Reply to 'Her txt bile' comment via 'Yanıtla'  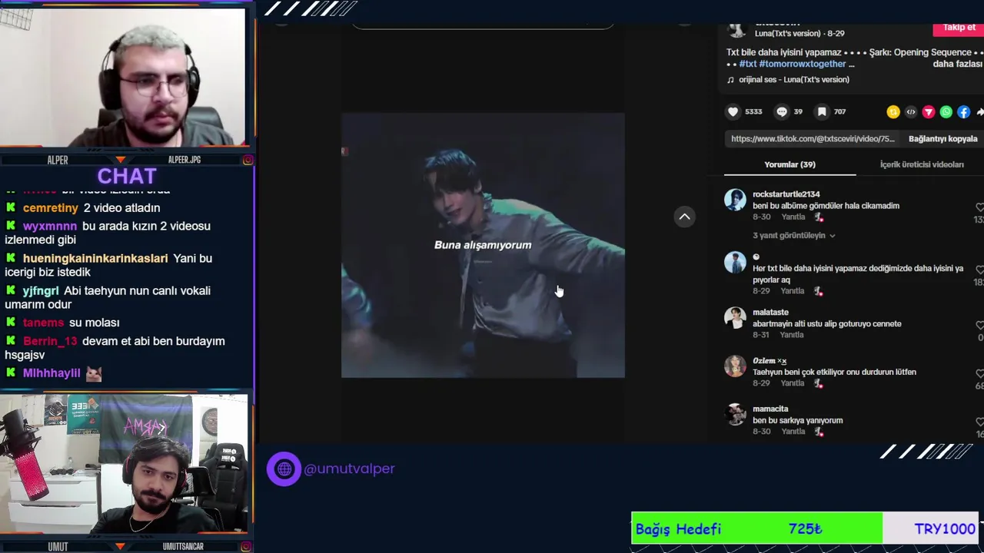(793, 291)
